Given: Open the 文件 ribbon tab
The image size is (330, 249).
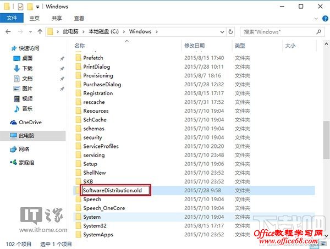Looking at the screenshot, I should point(12,18).
